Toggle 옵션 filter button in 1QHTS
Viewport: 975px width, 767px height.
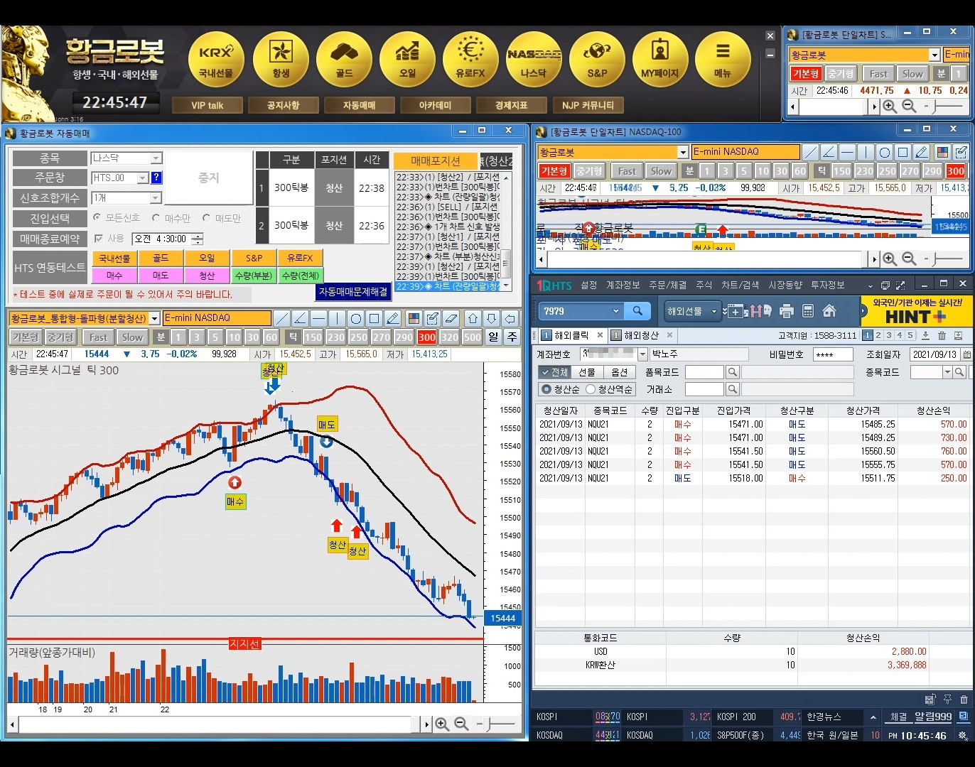point(619,372)
